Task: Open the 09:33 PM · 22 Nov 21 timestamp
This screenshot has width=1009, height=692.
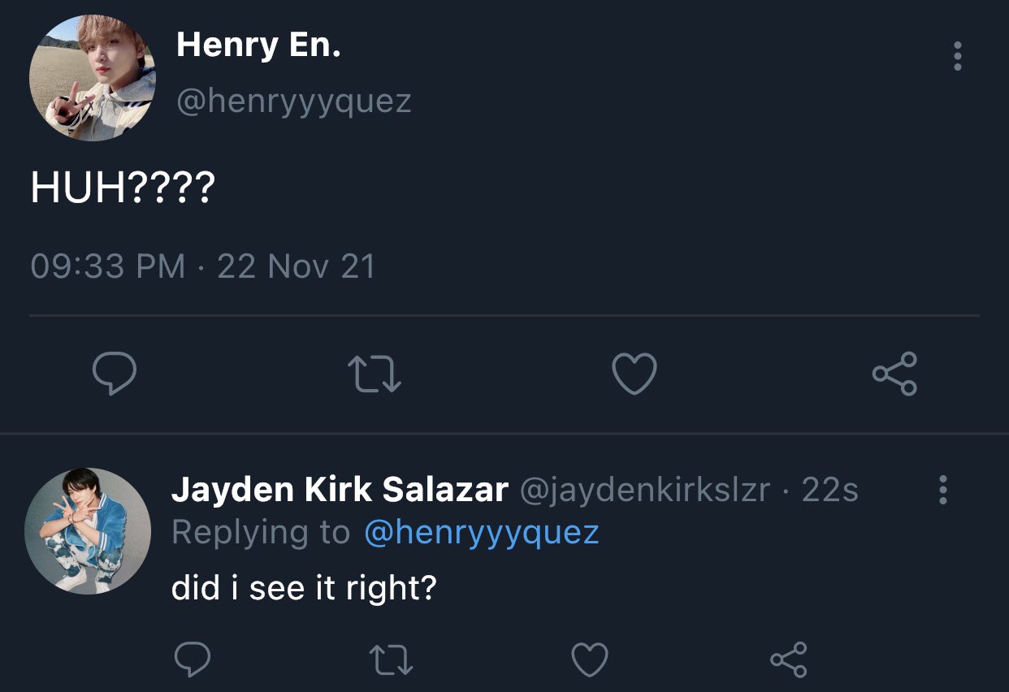Action: [x=203, y=266]
